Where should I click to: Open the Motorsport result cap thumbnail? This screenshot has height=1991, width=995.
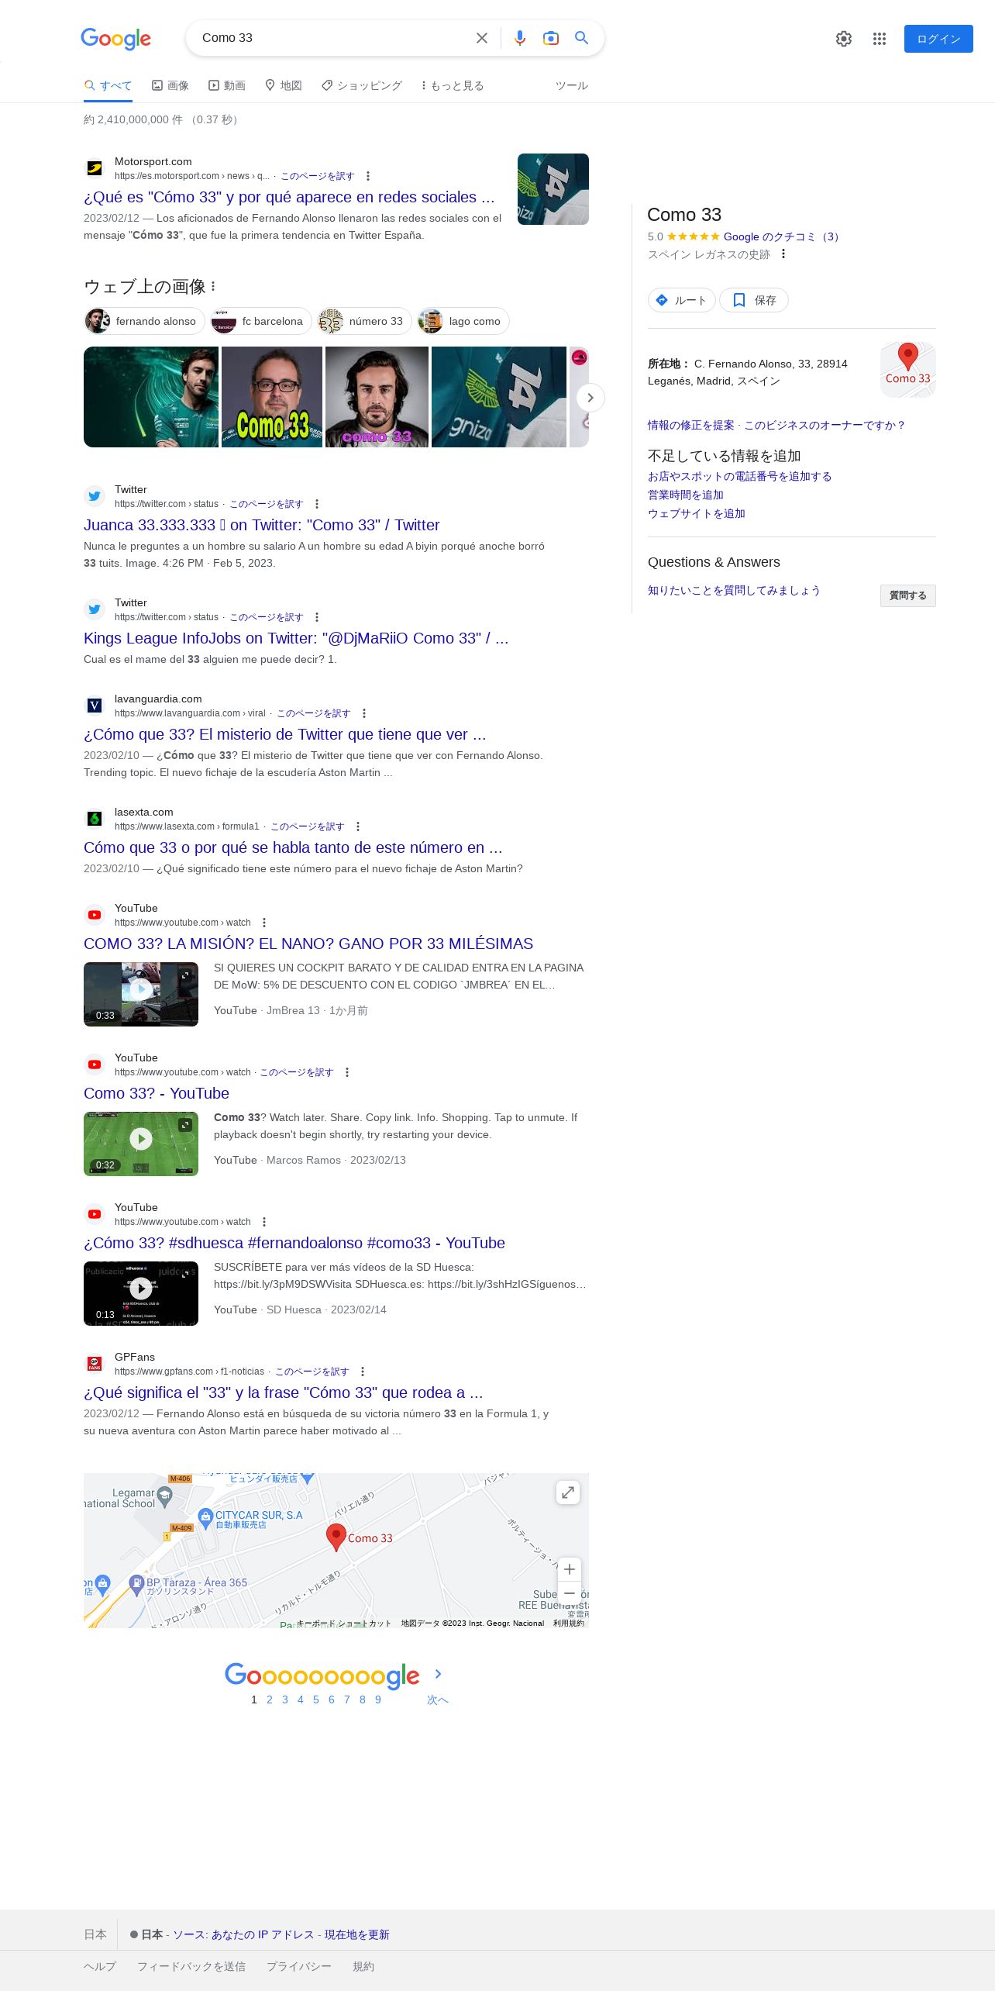pos(553,189)
